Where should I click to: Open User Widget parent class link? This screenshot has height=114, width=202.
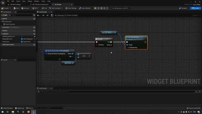[197, 4]
